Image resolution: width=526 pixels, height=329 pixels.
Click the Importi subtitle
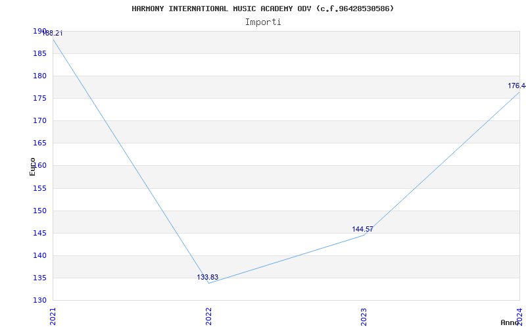click(263, 22)
